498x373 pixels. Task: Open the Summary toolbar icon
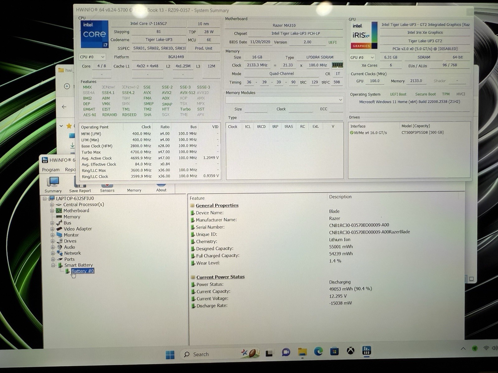[x=53, y=184]
